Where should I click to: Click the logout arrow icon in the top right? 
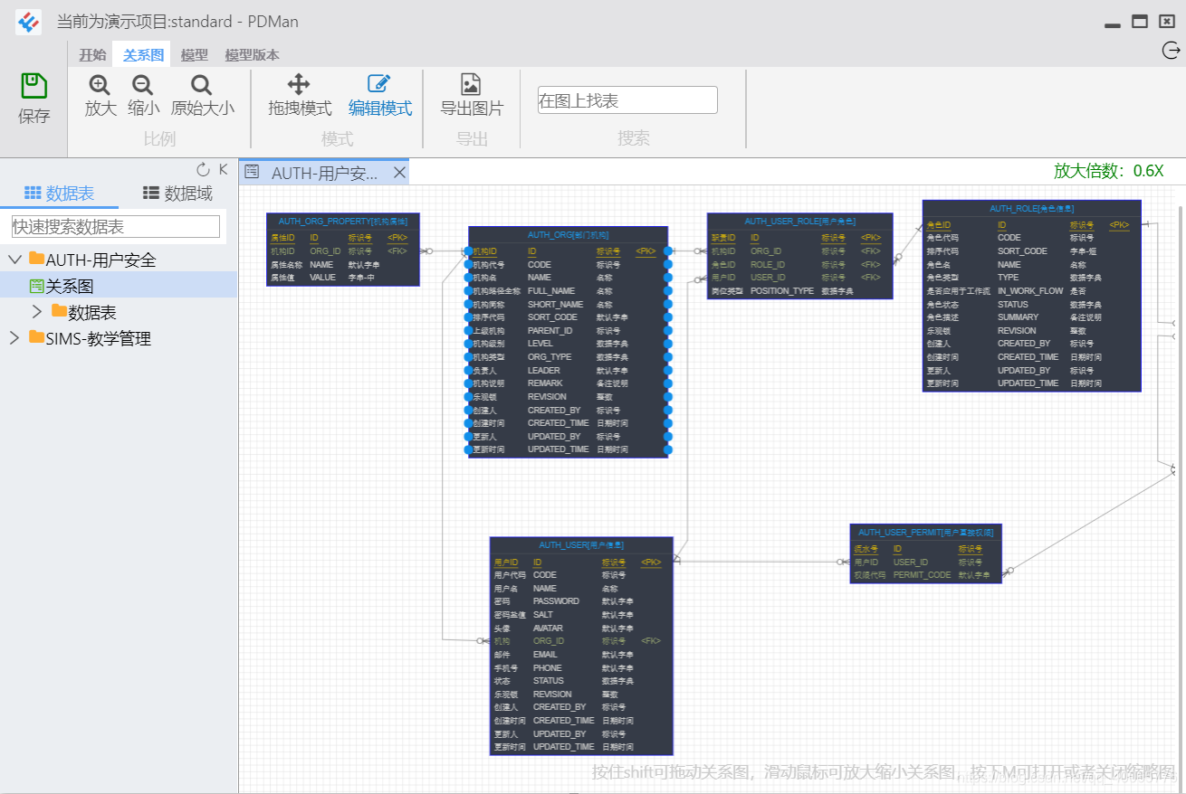tap(1171, 51)
